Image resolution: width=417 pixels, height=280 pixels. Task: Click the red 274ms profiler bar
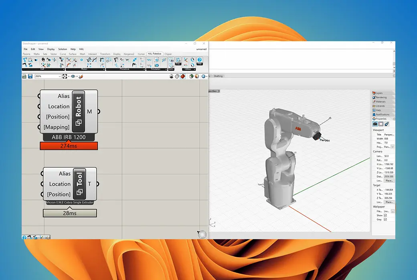(69, 146)
